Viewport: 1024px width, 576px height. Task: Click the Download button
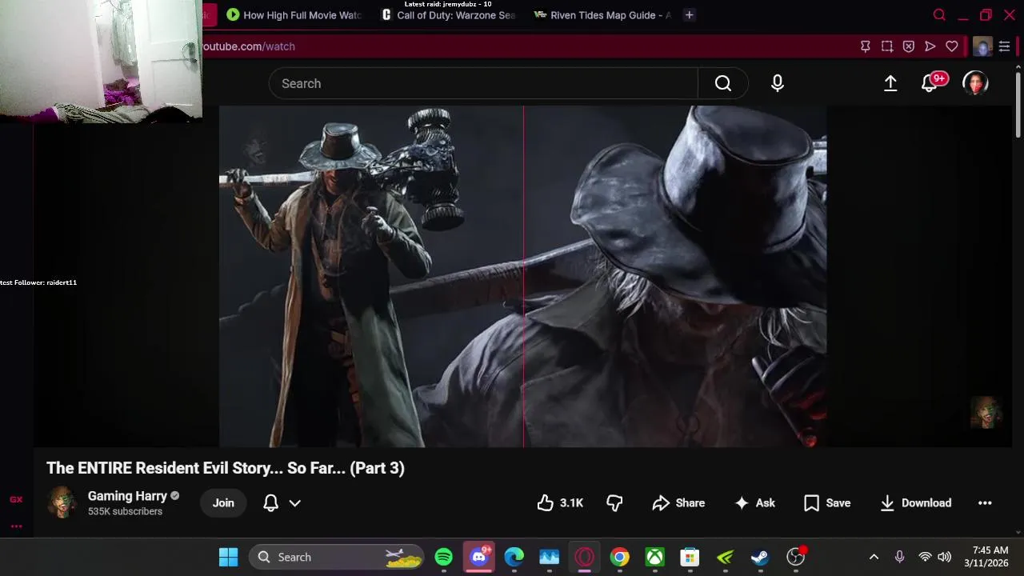915,502
